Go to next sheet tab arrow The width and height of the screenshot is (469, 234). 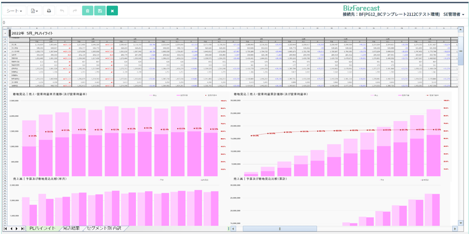click(x=17, y=229)
